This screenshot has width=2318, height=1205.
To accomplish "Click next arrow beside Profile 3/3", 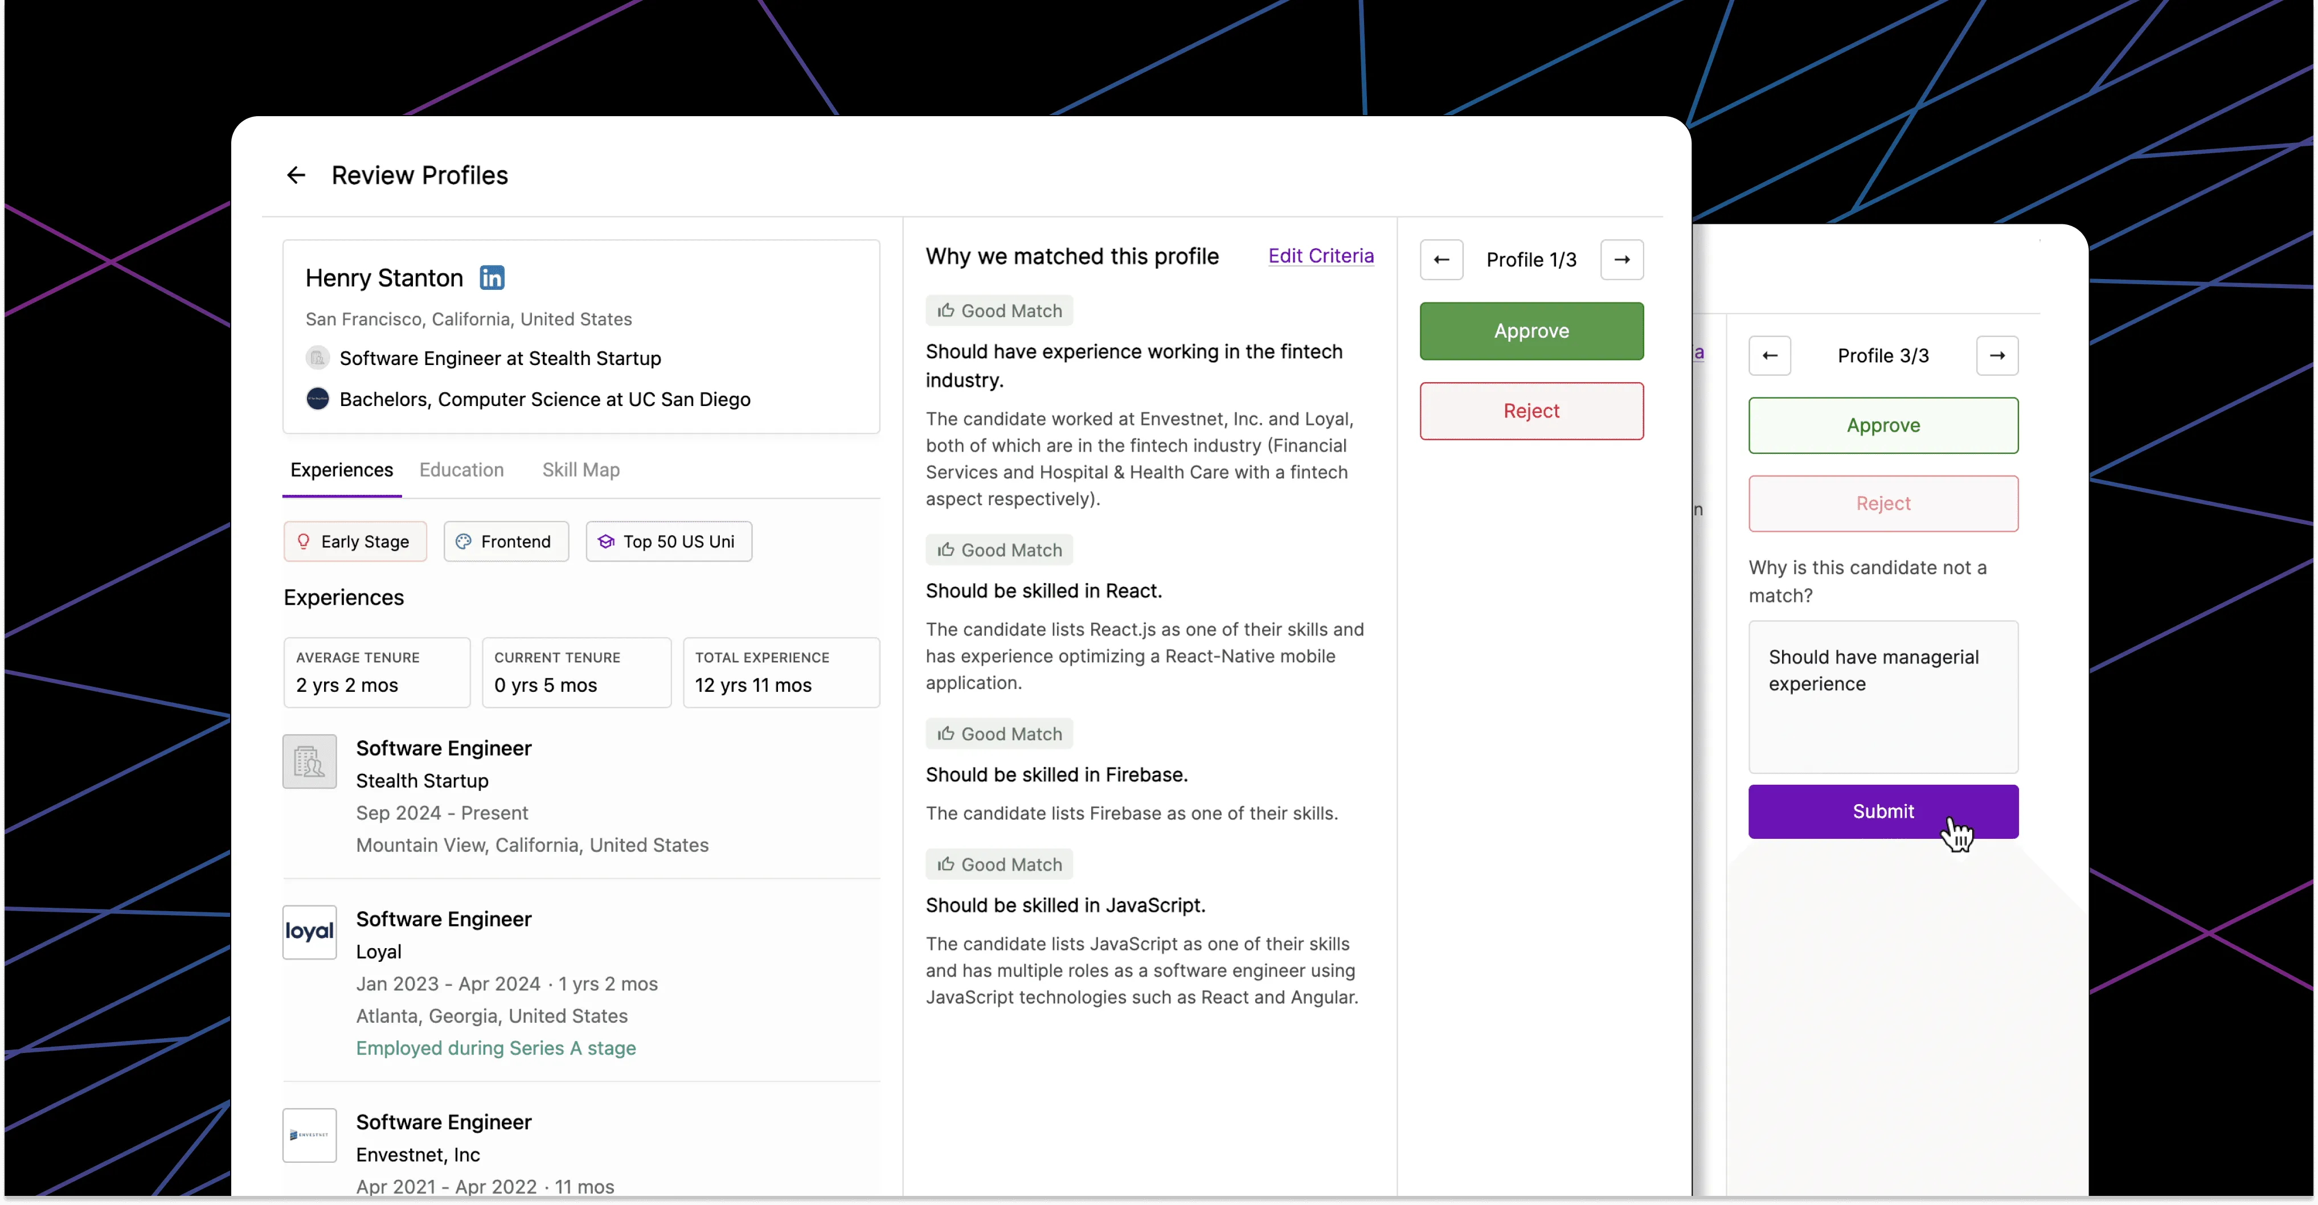I will pyautogui.click(x=1997, y=355).
